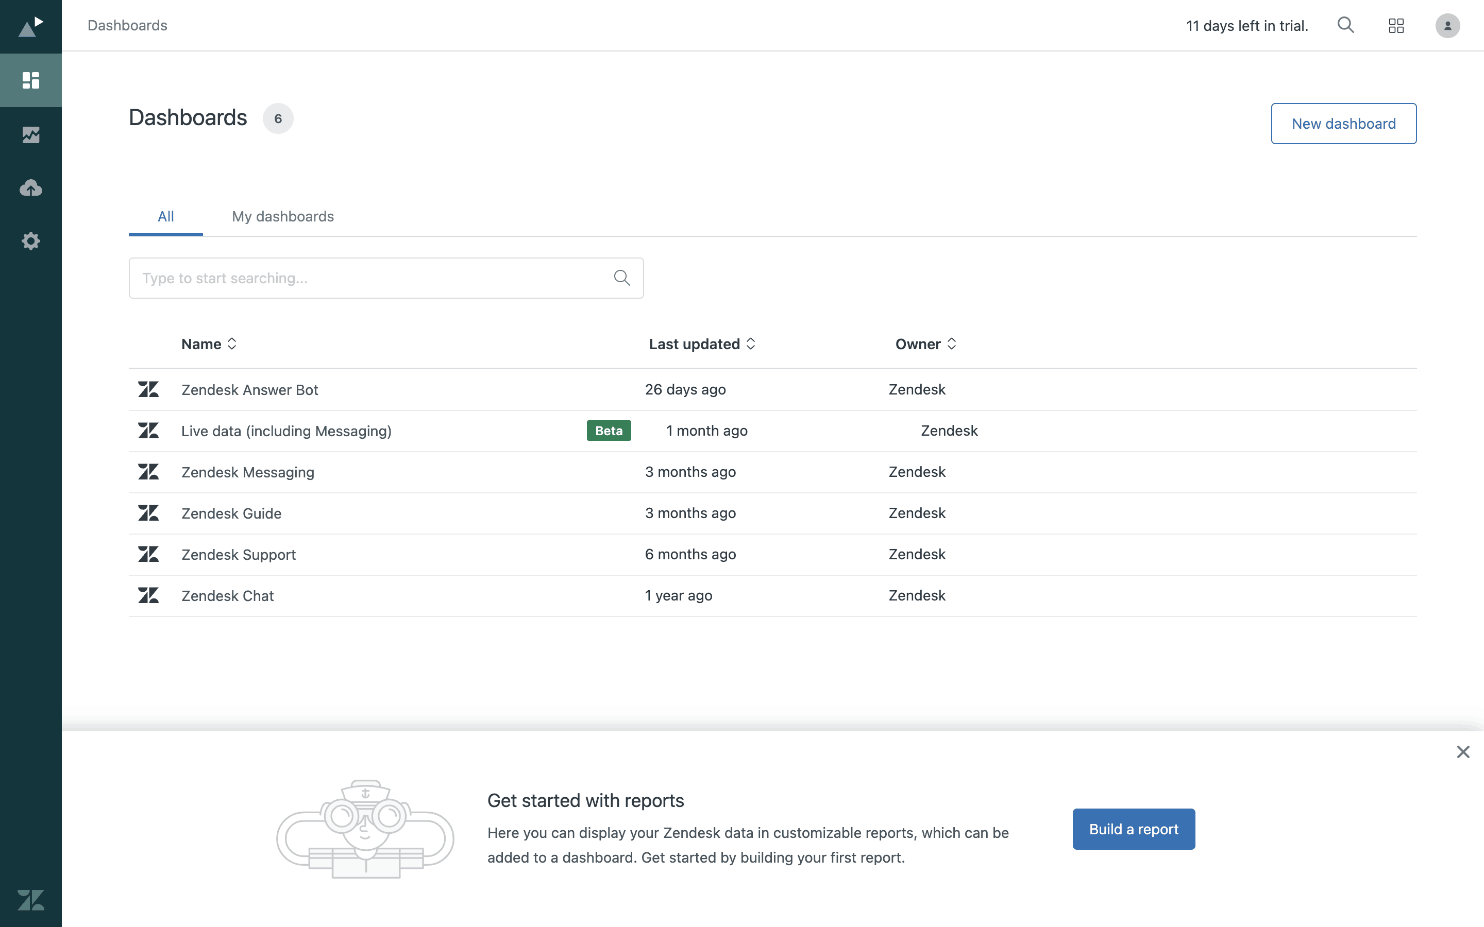Click the Zendesk icon beside Zendesk Answer Bot
This screenshot has height=927, width=1484.
coord(148,389)
